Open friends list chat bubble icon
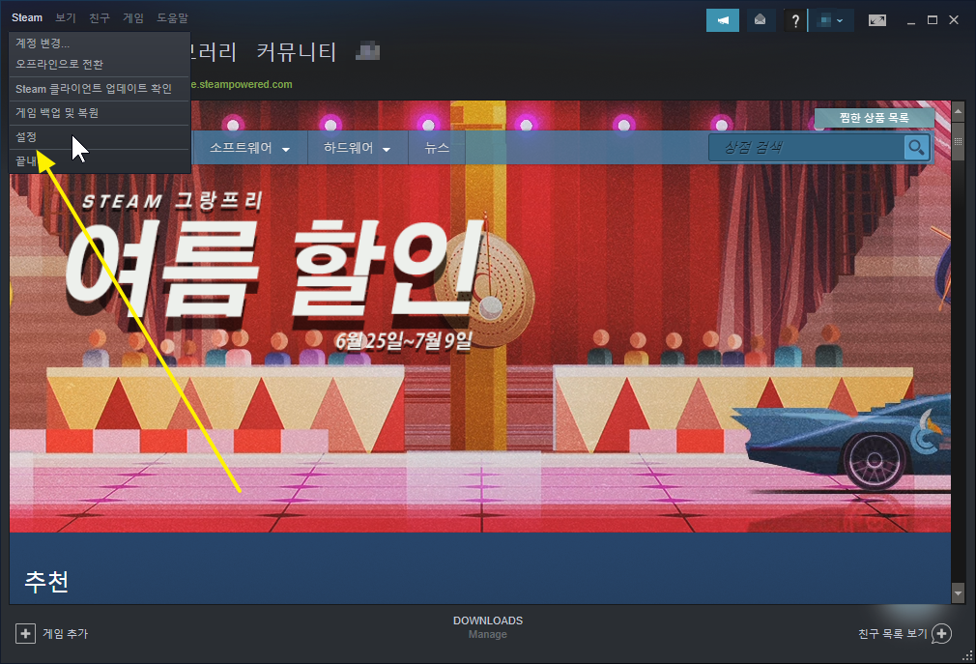Screen dimensions: 976x664 point(942,633)
